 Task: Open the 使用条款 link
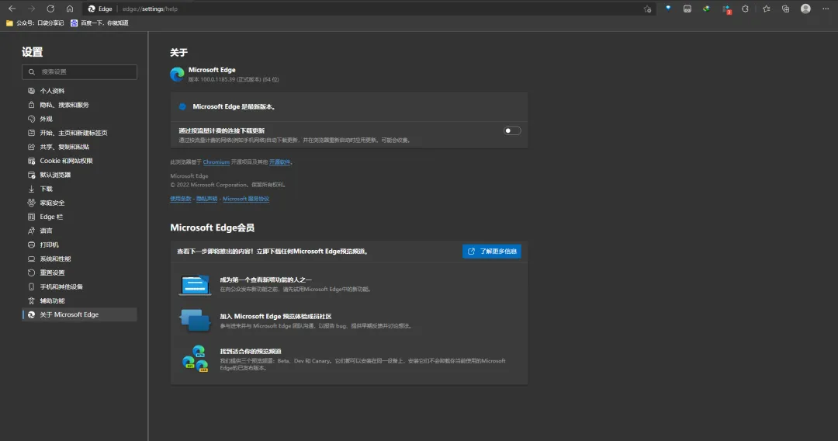coord(181,199)
